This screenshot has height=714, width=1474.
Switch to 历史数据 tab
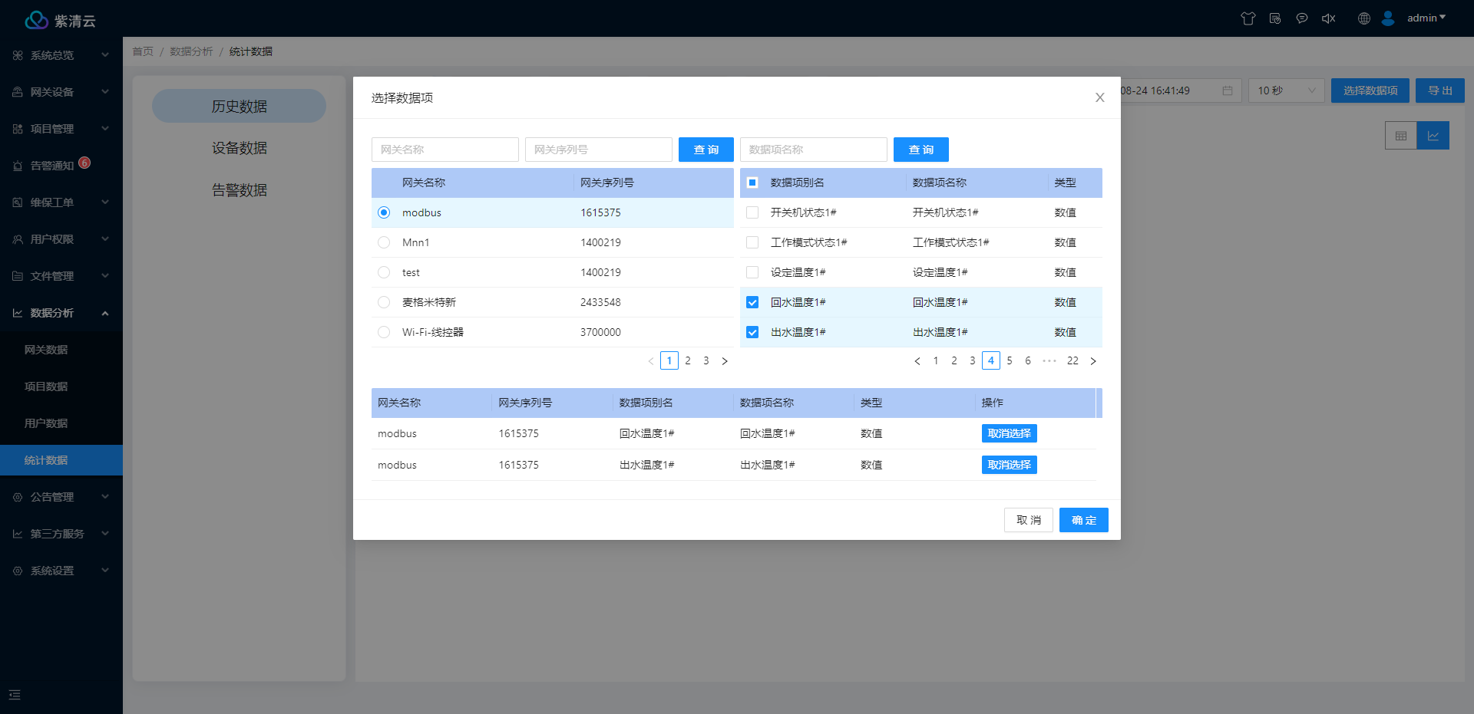239,106
